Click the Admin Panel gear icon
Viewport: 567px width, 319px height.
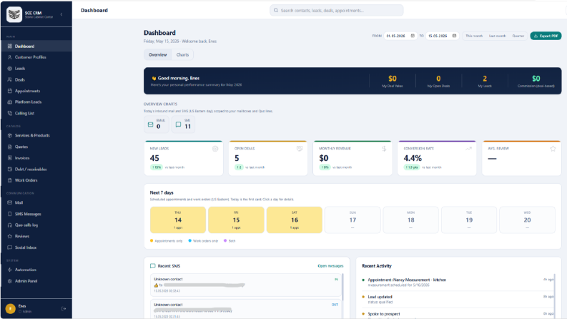[x=10, y=281]
